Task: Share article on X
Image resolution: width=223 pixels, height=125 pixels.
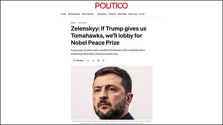Action: 93,60
